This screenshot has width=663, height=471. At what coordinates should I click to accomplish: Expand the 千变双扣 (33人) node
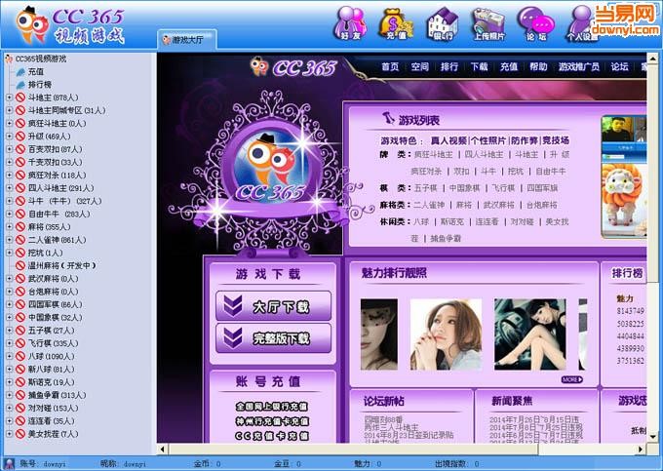click(9, 162)
